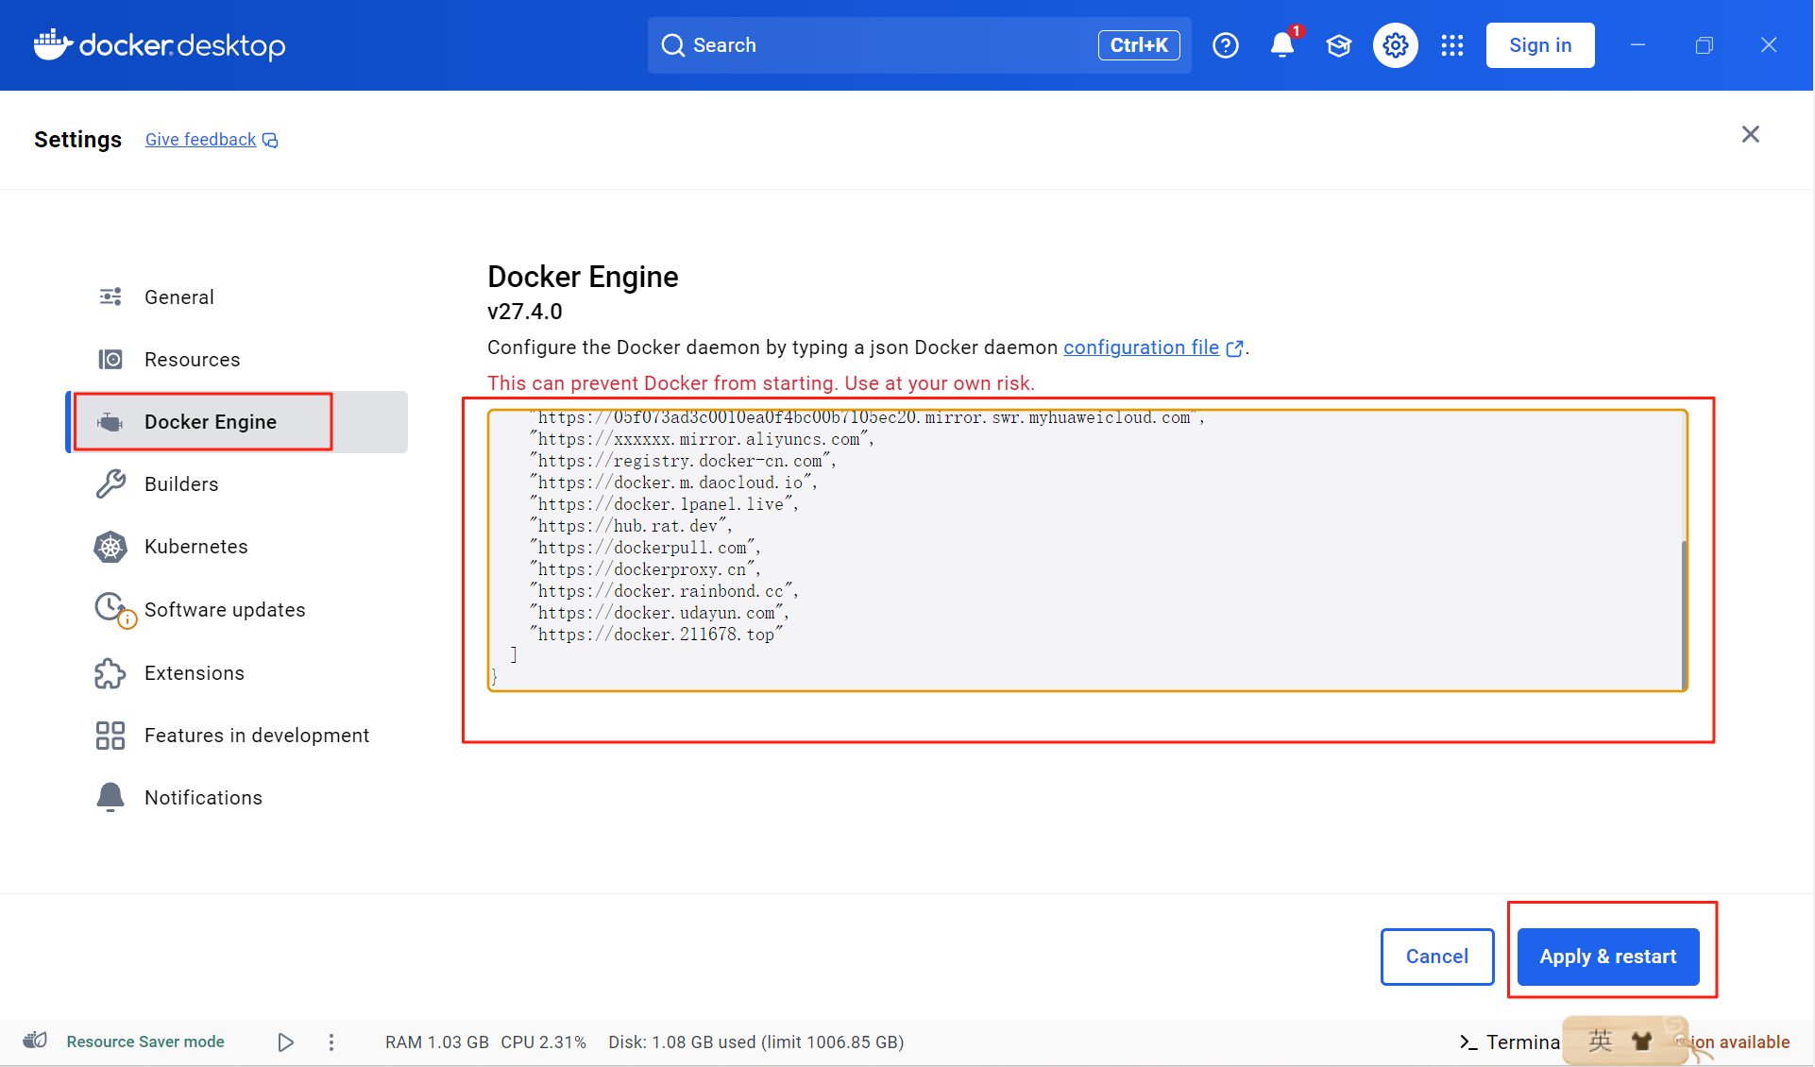Select the Builders settings section
The height and width of the screenshot is (1067, 1815).
pos(180,484)
